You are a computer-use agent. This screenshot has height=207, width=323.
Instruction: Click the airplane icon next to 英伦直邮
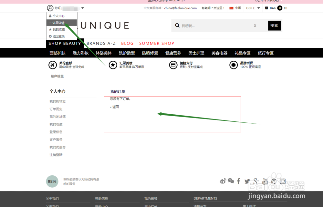coord(53,65)
